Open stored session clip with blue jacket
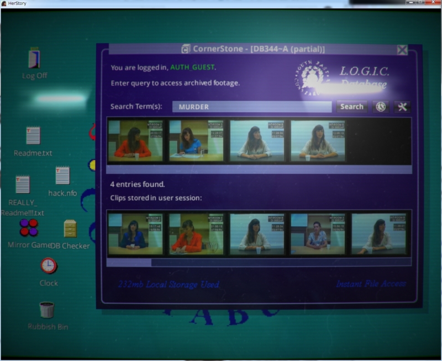The height and width of the screenshot is (361, 442). coord(135,234)
